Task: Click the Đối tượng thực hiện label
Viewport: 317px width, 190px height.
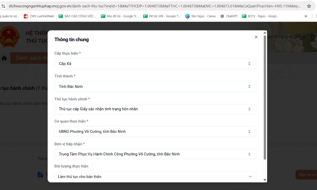Action: pos(71,166)
